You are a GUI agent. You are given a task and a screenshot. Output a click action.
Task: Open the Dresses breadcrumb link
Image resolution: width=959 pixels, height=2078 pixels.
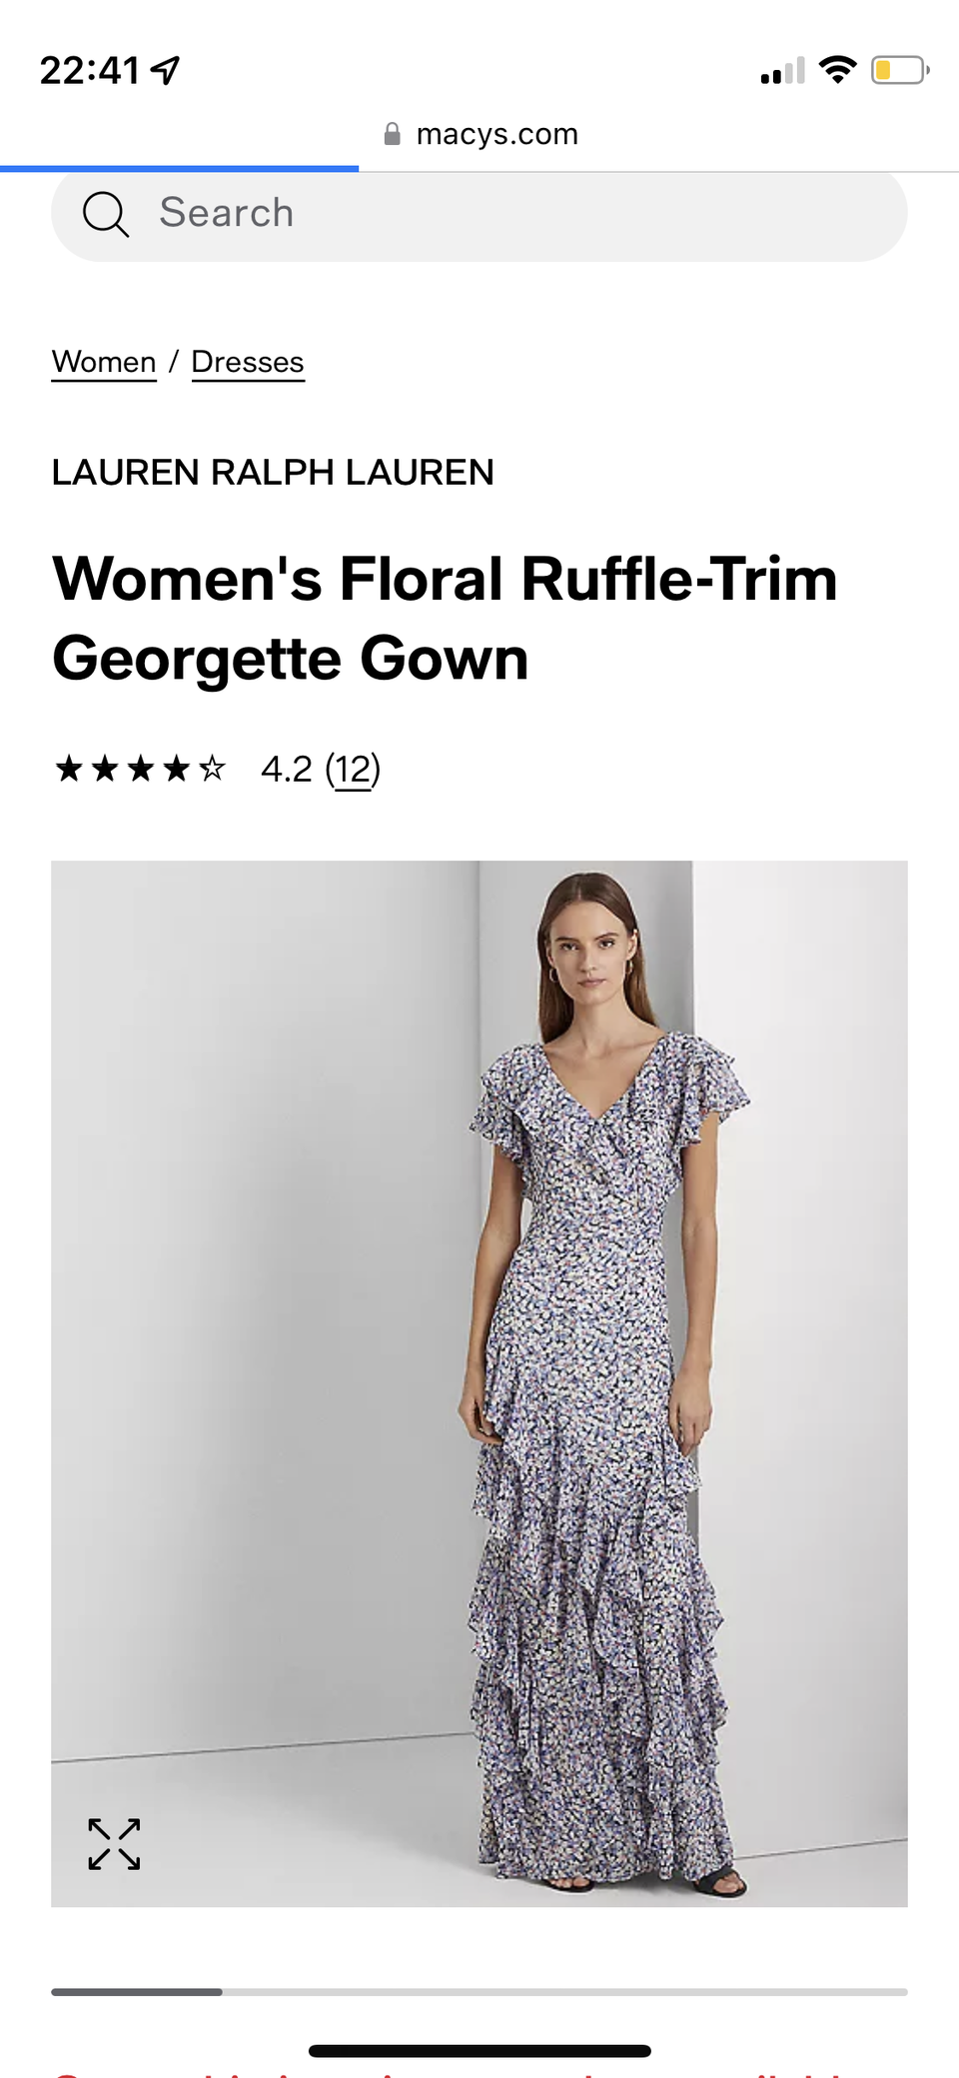click(248, 362)
